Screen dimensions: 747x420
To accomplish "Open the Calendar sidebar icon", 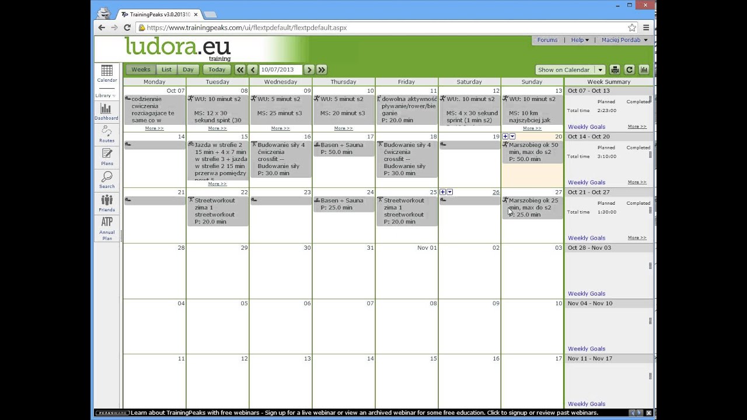I will coord(107,73).
